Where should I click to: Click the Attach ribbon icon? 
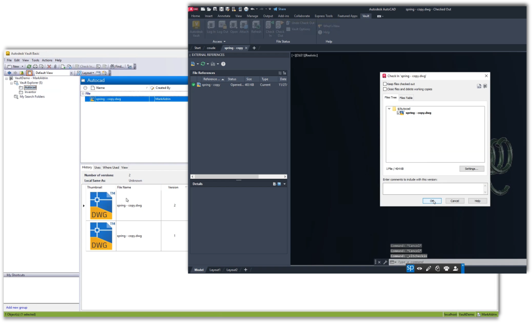[x=244, y=27]
